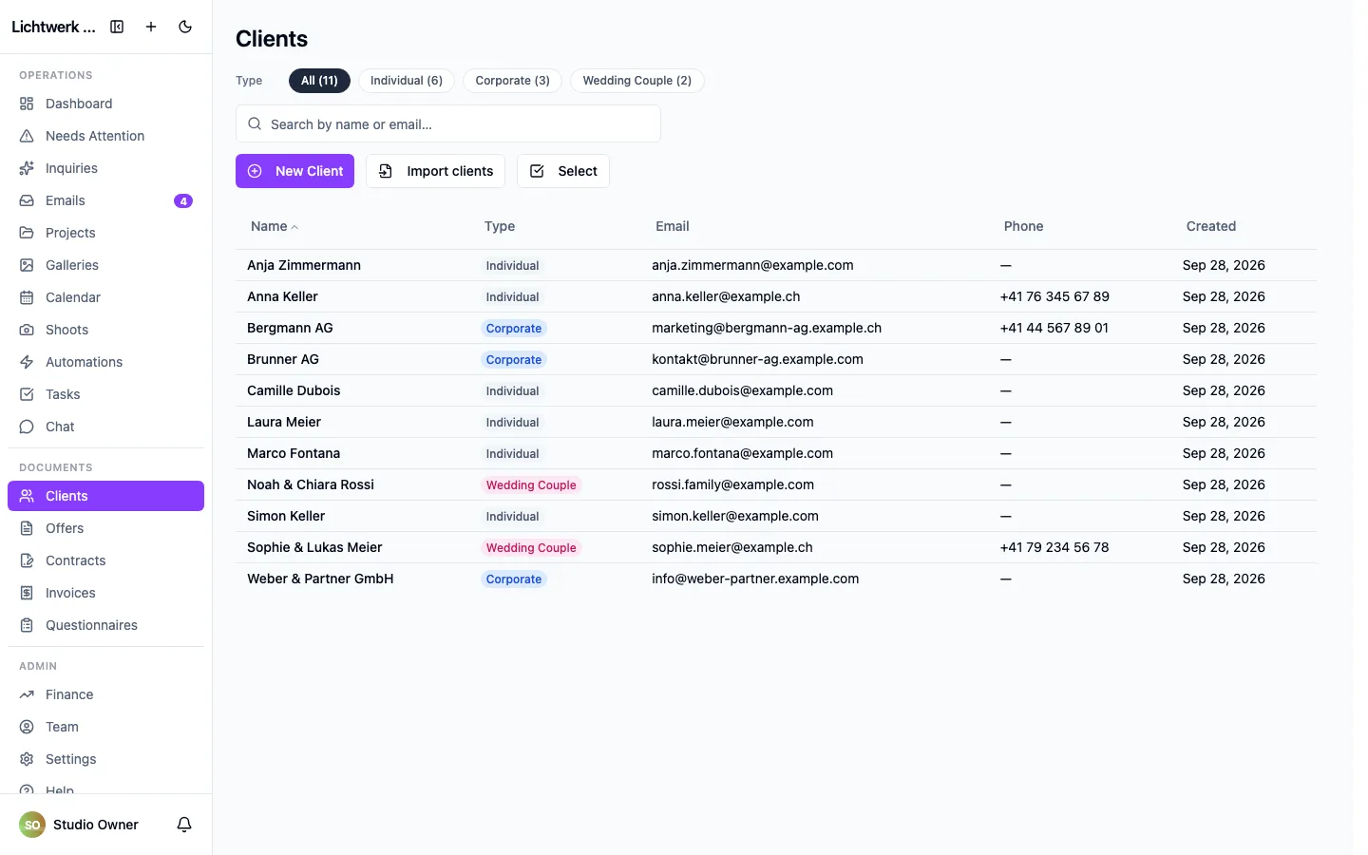Open Invoices under Documents
This screenshot has width=1368, height=855.
105,593
